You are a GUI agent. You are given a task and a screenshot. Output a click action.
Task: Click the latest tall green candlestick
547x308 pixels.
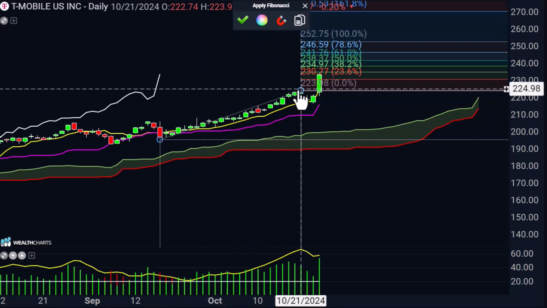coord(319,83)
